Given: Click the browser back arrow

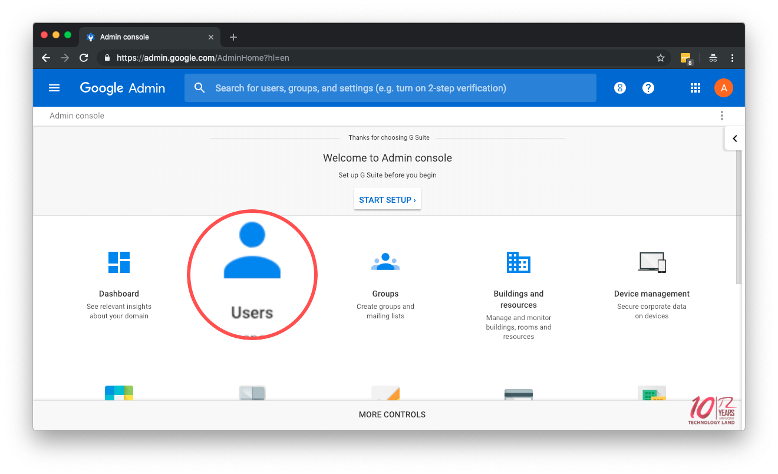Looking at the screenshot, I should coord(46,58).
